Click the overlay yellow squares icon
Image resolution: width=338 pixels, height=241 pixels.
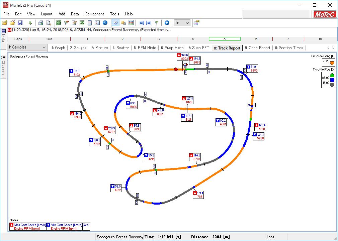[123, 23]
